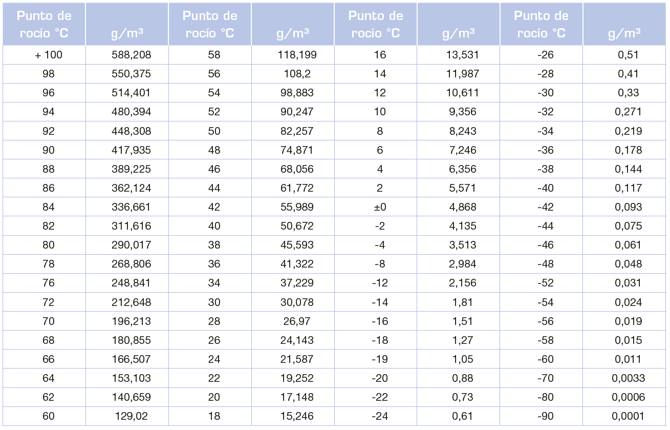Screen dimensions: 670x430
Task: Select the -90 dew point cell
Action: coord(545,416)
